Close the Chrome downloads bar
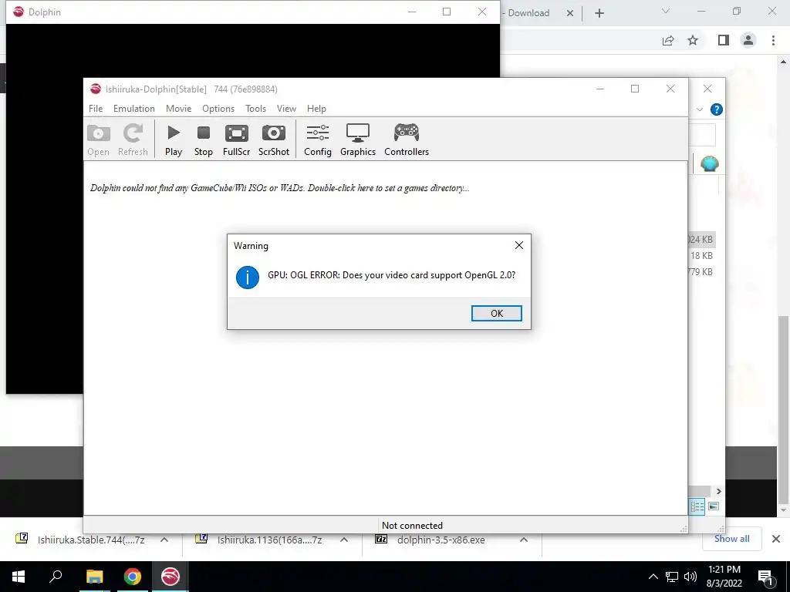Image resolution: width=790 pixels, height=592 pixels. 776,539
